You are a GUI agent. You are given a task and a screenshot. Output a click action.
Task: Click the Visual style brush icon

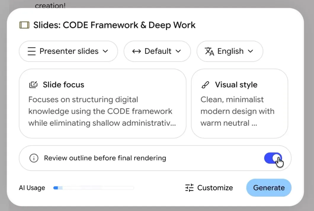pos(205,85)
